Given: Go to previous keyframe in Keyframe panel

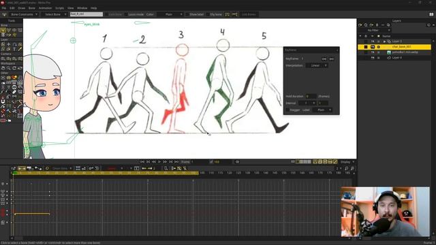Looking at the screenshot, I should point(324,59).
